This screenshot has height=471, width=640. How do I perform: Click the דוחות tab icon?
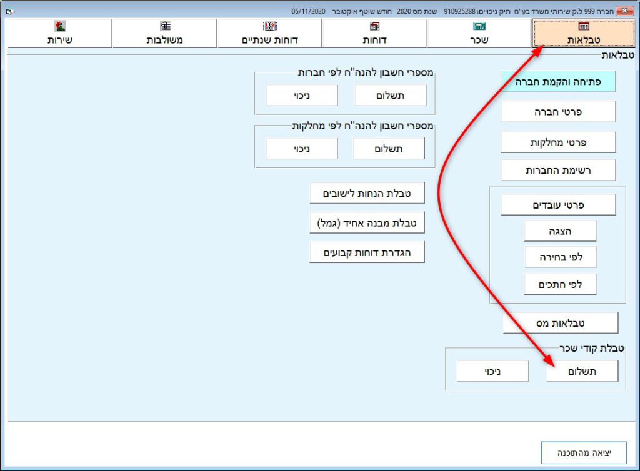coord(374,26)
